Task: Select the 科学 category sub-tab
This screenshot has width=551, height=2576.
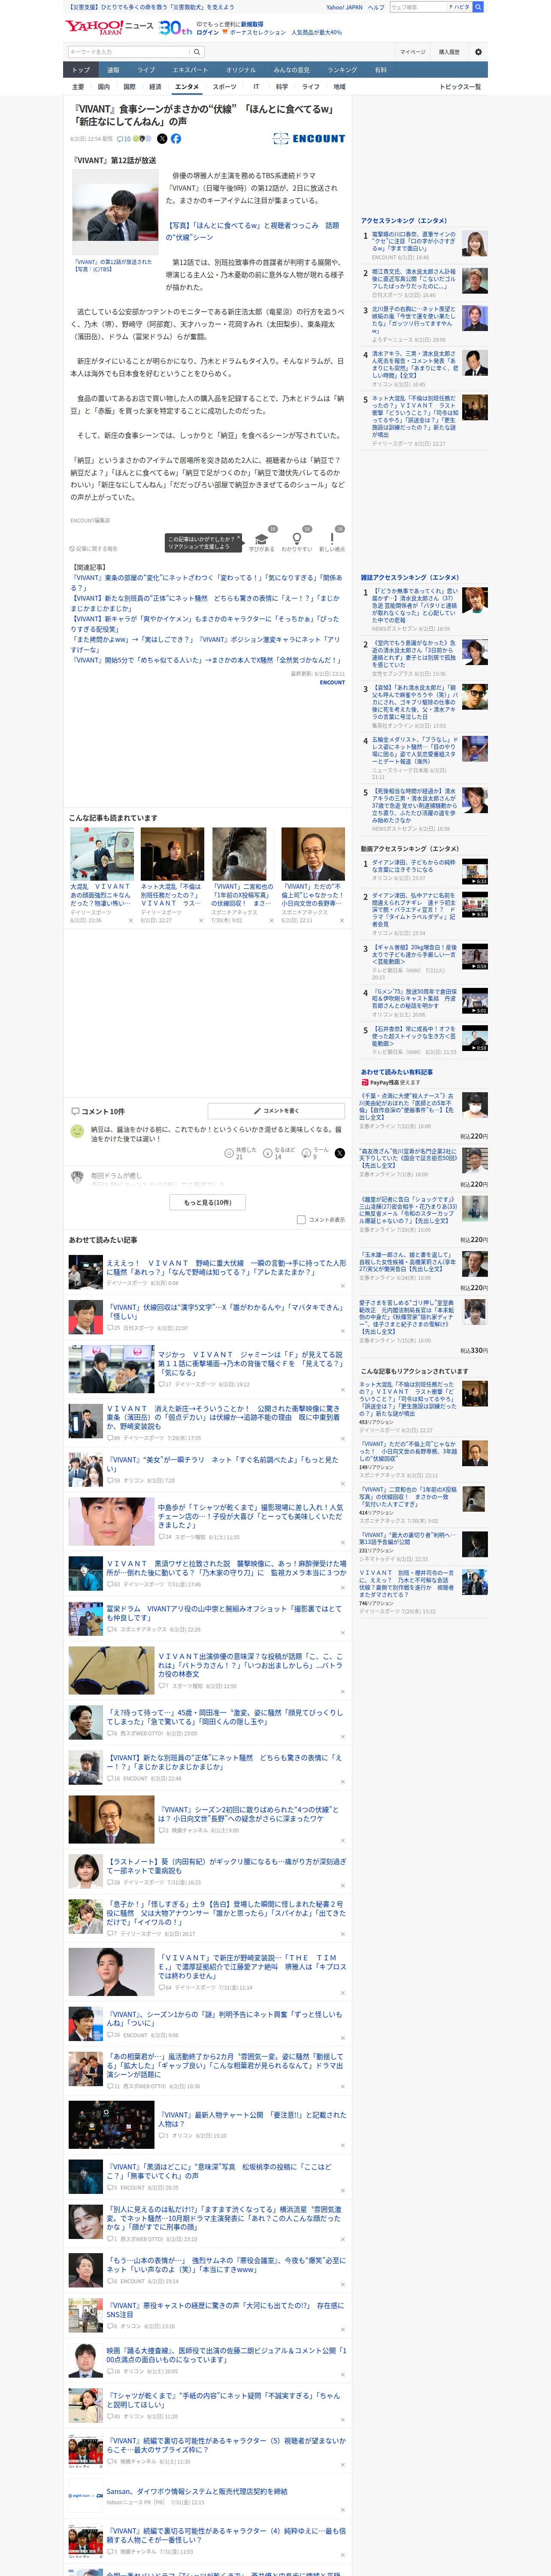Action: [x=282, y=87]
